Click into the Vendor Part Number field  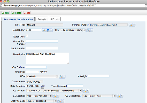[42, 41]
